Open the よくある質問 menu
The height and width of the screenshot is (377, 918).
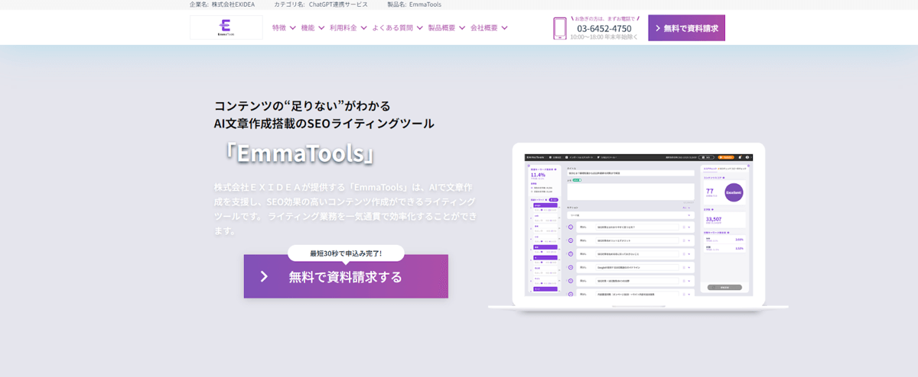[x=392, y=28]
